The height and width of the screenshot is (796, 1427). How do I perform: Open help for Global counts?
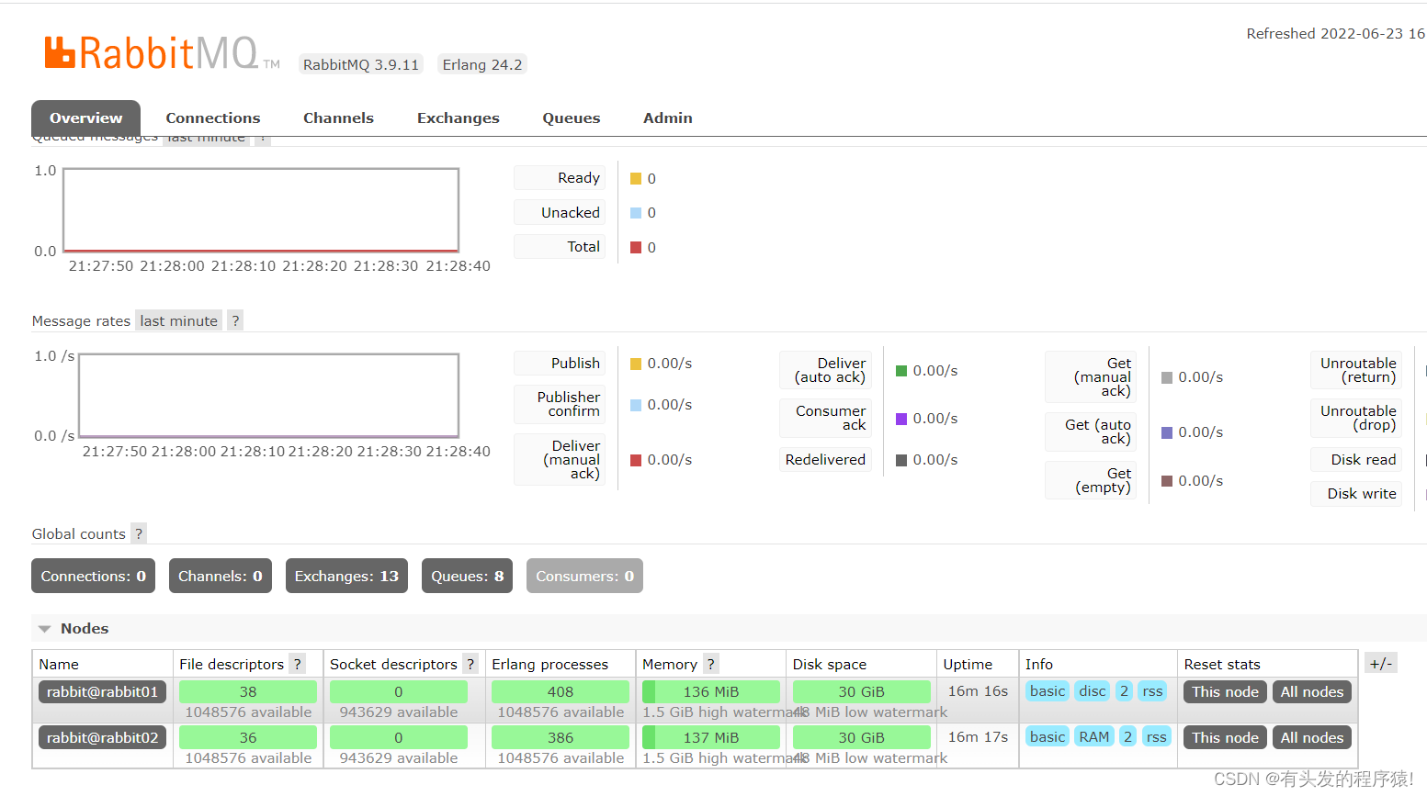[x=139, y=533]
